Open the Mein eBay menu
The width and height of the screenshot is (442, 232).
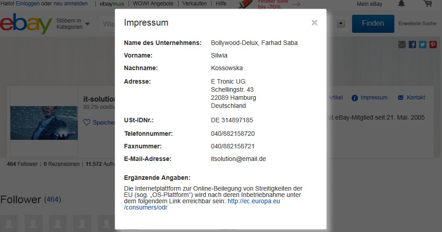coord(369,4)
